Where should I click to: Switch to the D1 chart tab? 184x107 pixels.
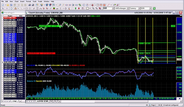tap(55, 101)
